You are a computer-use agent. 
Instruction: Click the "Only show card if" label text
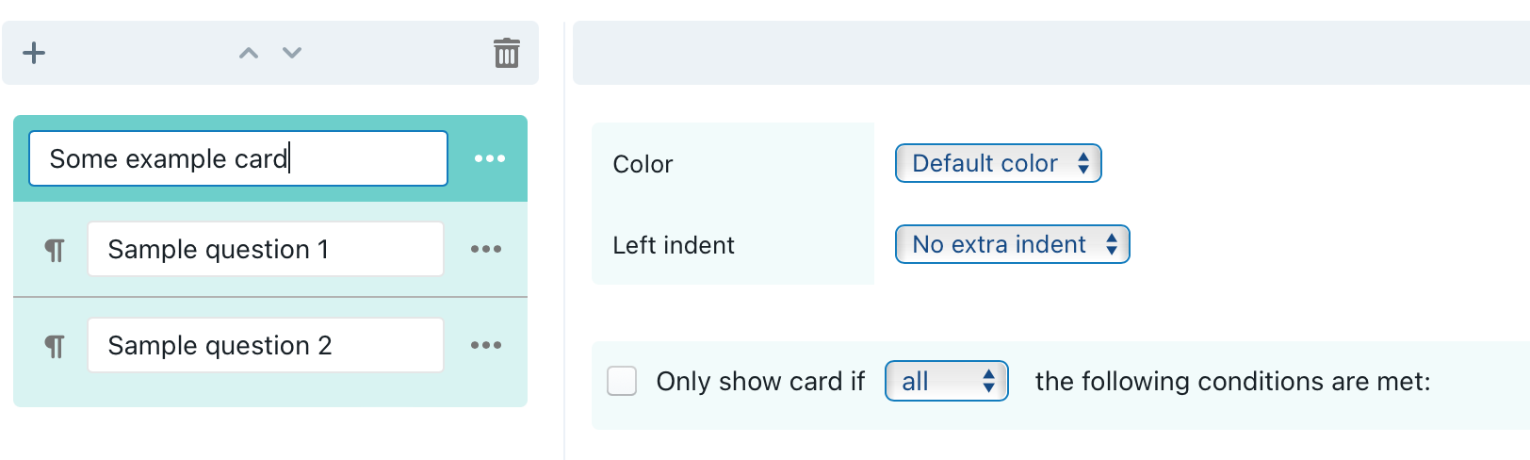pyautogui.click(x=760, y=381)
